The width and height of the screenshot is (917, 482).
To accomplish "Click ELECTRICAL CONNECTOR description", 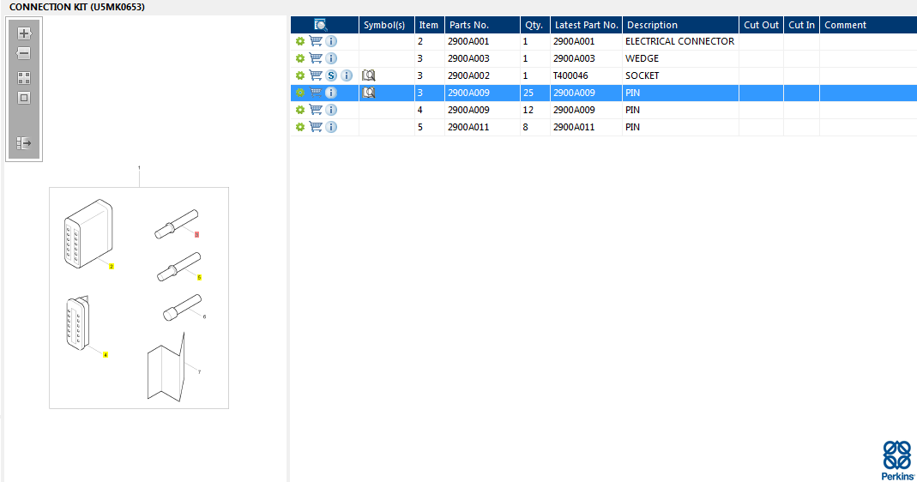I will 679,41.
